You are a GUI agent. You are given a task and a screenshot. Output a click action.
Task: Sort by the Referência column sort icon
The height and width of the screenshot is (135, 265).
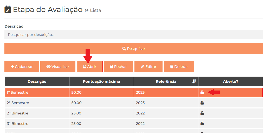pos(194,81)
